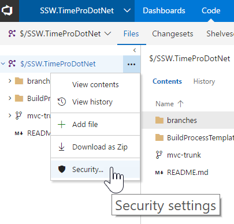Click the Visual Studio Team Services logo

(x=8, y=10)
